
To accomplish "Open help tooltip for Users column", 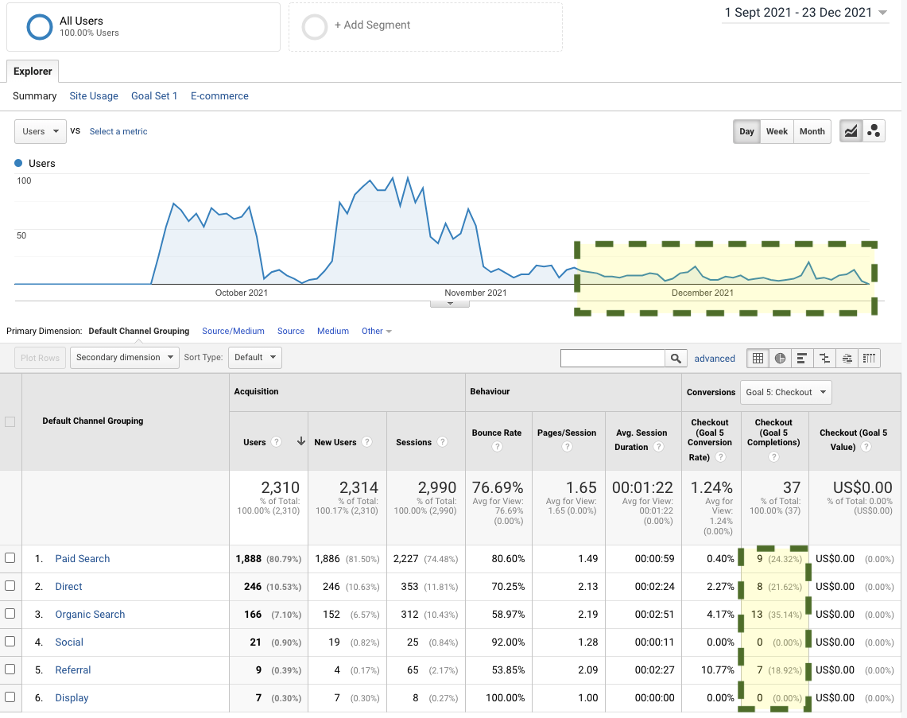I will point(277,442).
